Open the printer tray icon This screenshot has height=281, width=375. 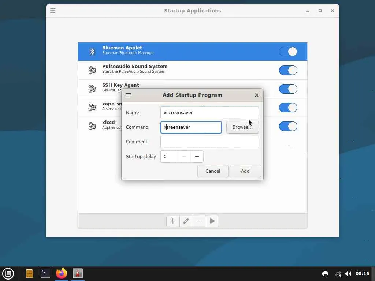325,274
